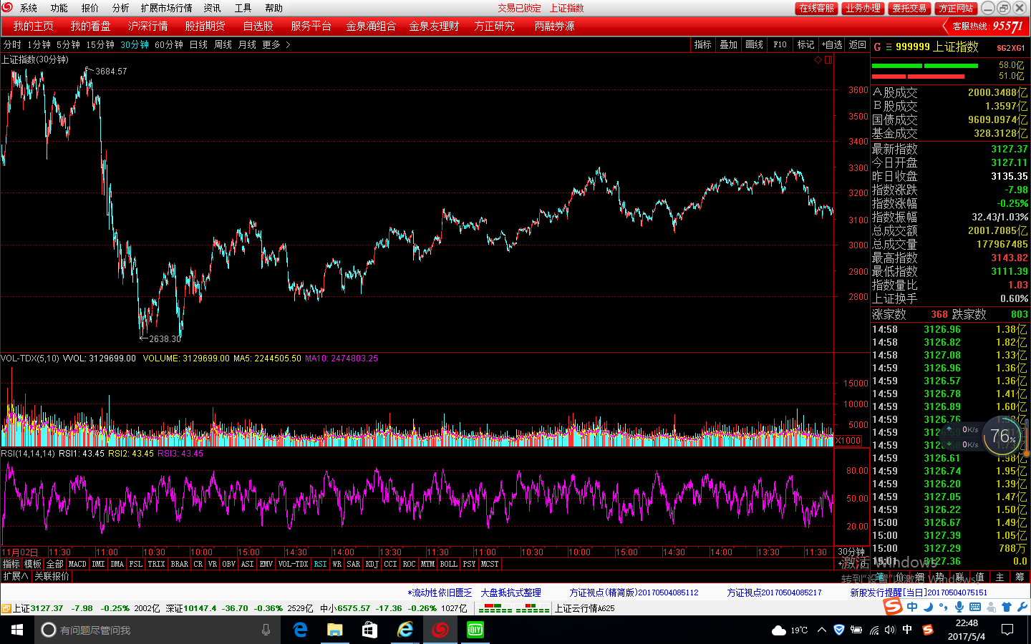
Task: Switch the chart to 月线 monthly
Action: coord(247,44)
